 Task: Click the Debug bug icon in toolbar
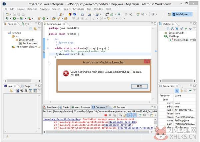point(7,19)
